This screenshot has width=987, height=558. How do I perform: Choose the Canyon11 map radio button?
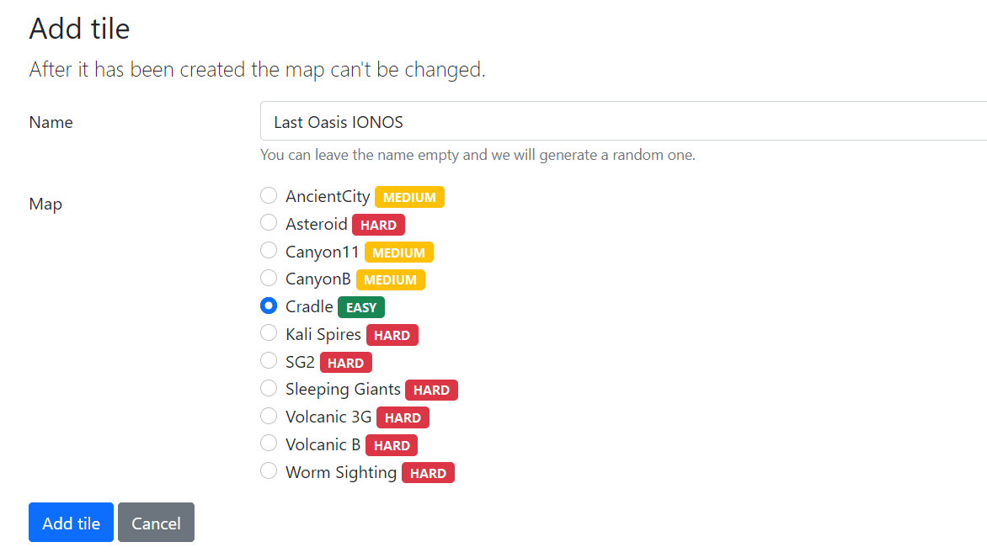point(269,250)
